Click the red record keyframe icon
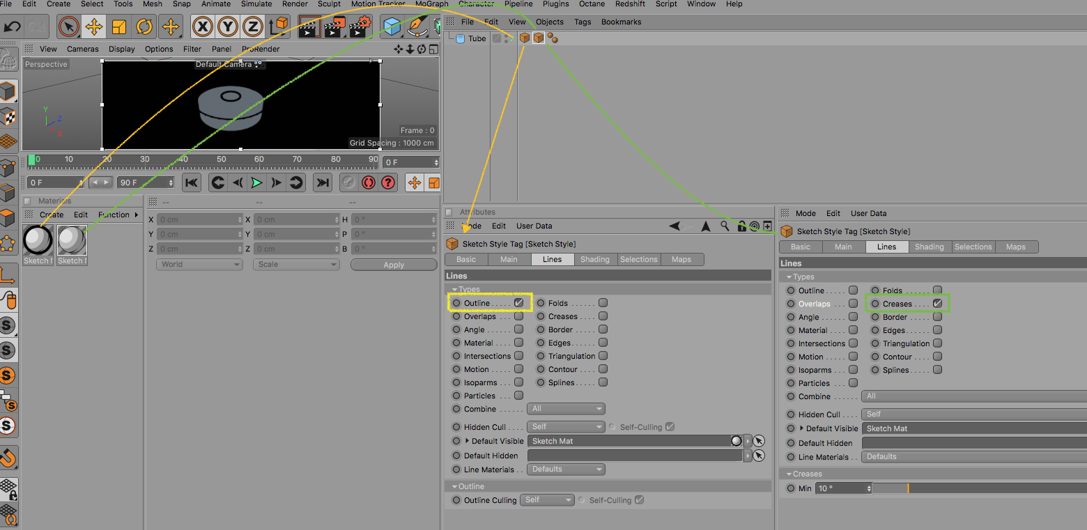The height and width of the screenshot is (530, 1087). coord(369,182)
